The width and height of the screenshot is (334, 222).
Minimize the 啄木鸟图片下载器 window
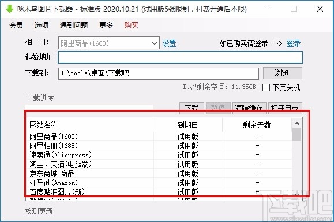268,9
